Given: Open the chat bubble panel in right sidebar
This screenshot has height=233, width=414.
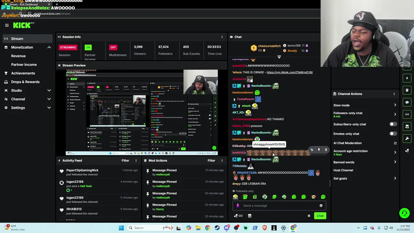Looking at the screenshot, I should point(407,102).
